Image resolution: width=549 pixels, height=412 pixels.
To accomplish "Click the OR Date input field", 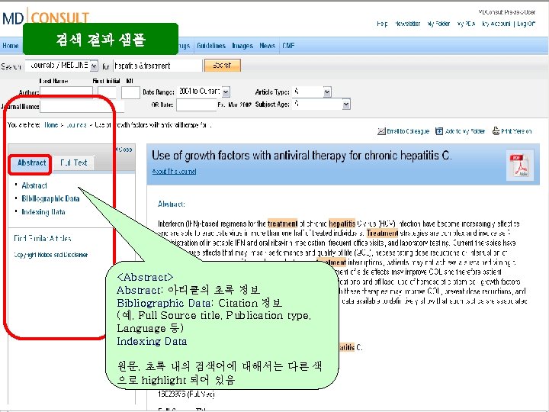I will click(x=196, y=105).
